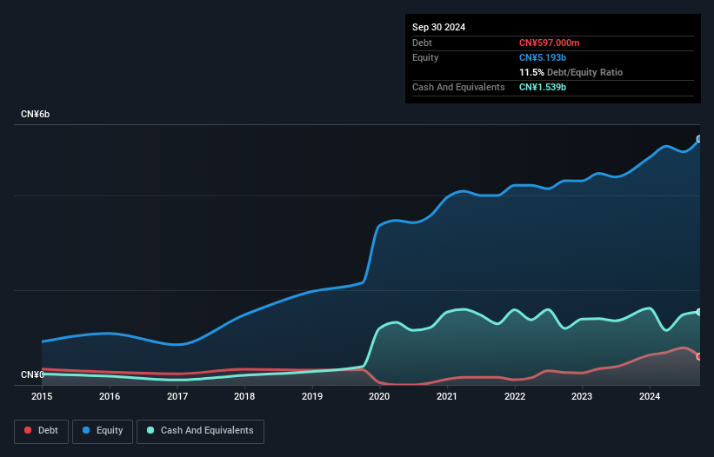This screenshot has width=714, height=457.
Task: Toggle the Debt legend button
Action: tap(41, 431)
